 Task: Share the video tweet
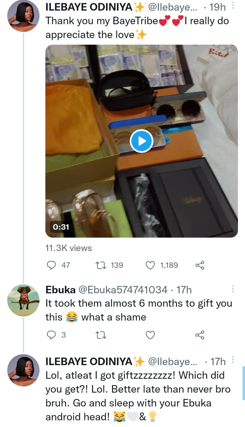coord(200,265)
